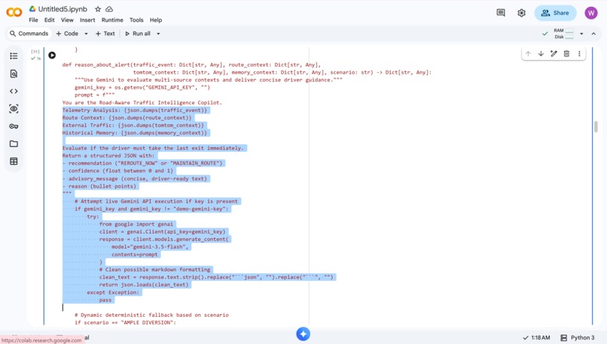The image size is (607, 344).
Task: Open the Colab logo home link
Action: (14, 12)
